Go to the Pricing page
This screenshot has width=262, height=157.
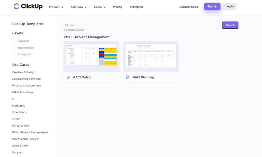pyautogui.click(x=118, y=7)
